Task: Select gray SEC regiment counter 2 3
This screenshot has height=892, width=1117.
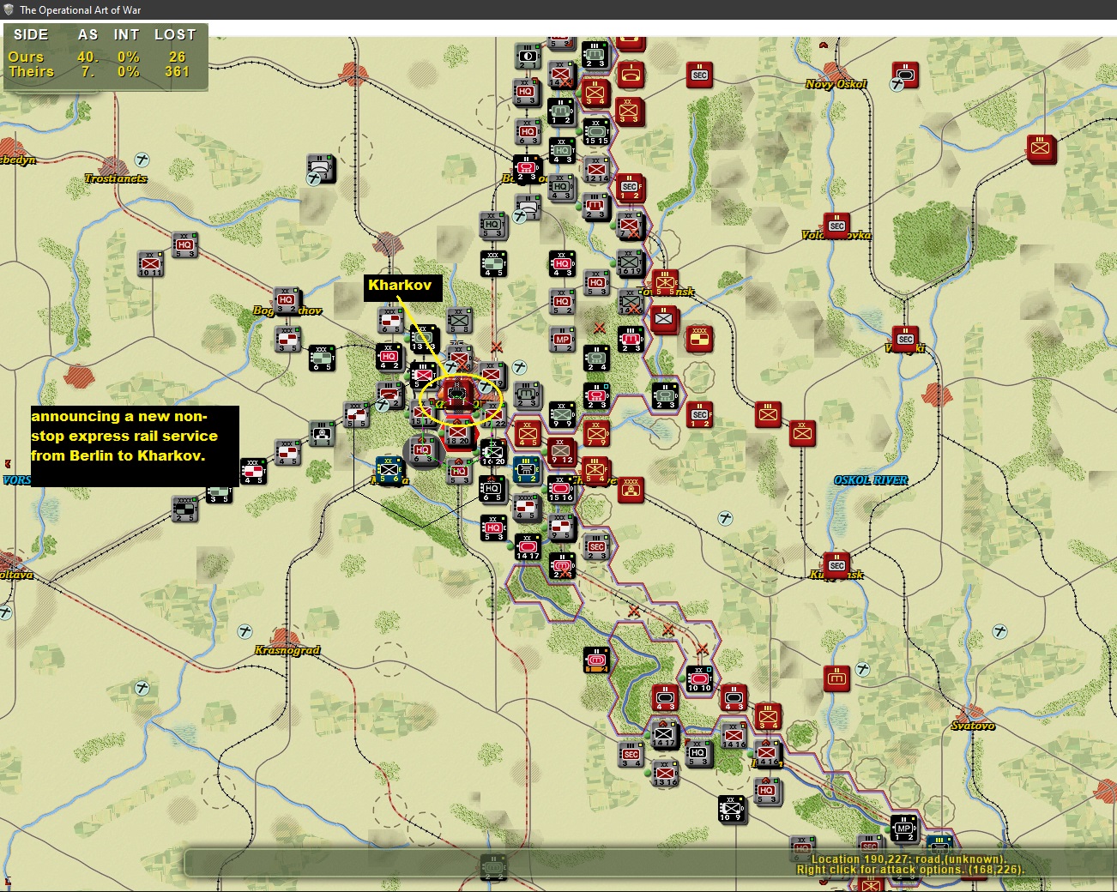Action: click(596, 546)
